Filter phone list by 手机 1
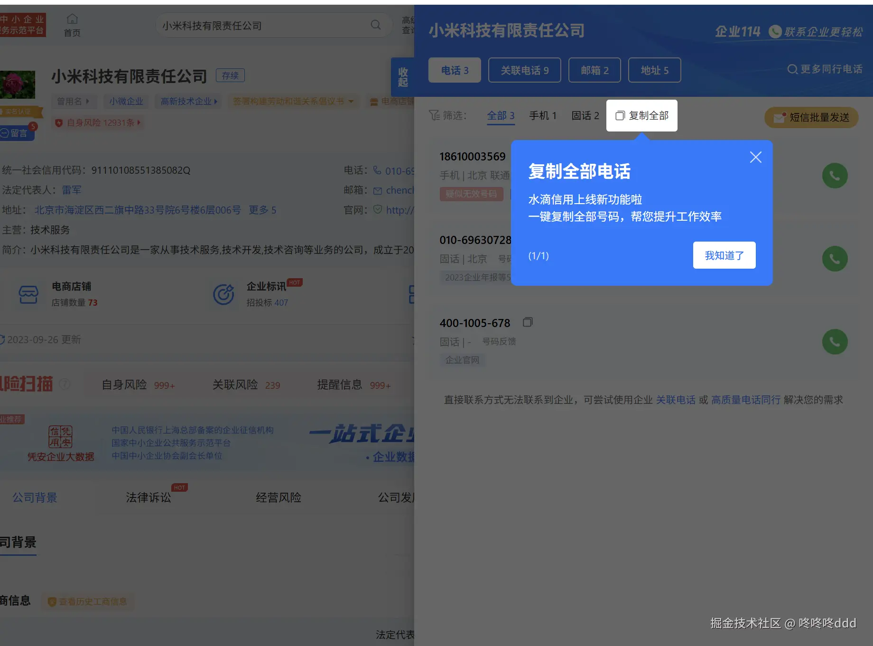873x646 pixels. coord(543,115)
